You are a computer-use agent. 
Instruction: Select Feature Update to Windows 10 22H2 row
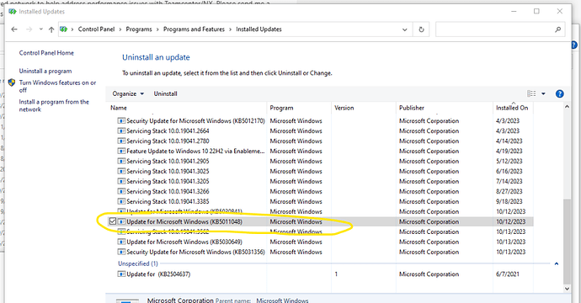(x=321, y=151)
